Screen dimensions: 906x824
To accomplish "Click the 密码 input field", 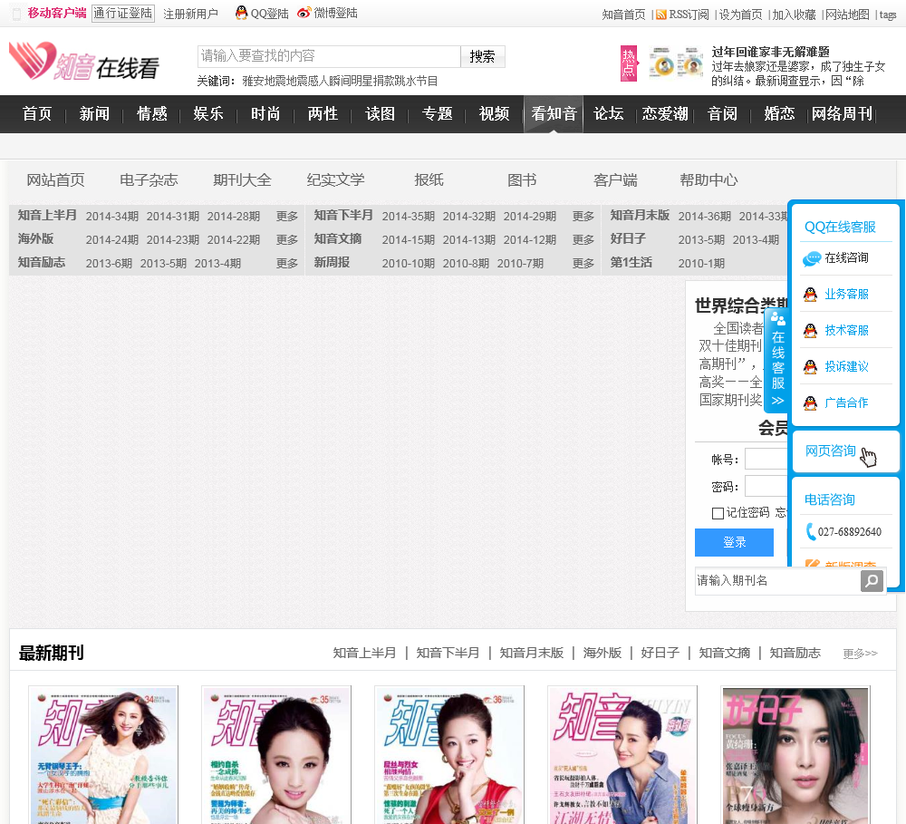I will tap(766, 486).
